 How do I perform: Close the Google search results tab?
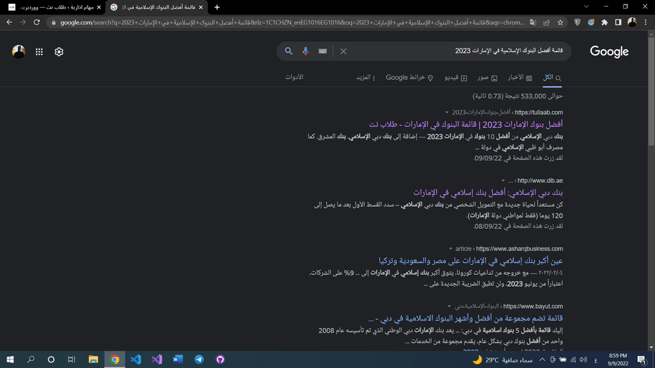[x=201, y=8]
